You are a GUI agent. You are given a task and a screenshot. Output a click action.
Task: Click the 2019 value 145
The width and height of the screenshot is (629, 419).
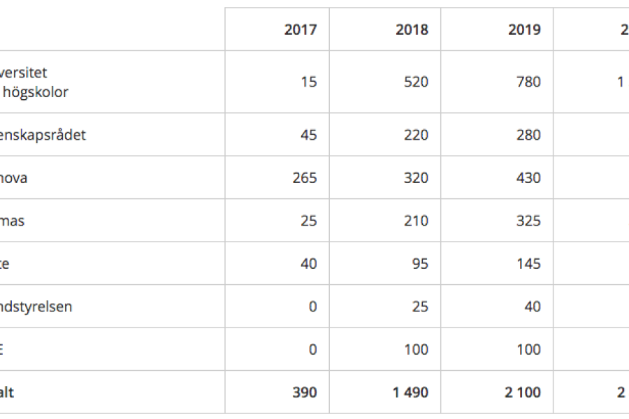pos(528,264)
